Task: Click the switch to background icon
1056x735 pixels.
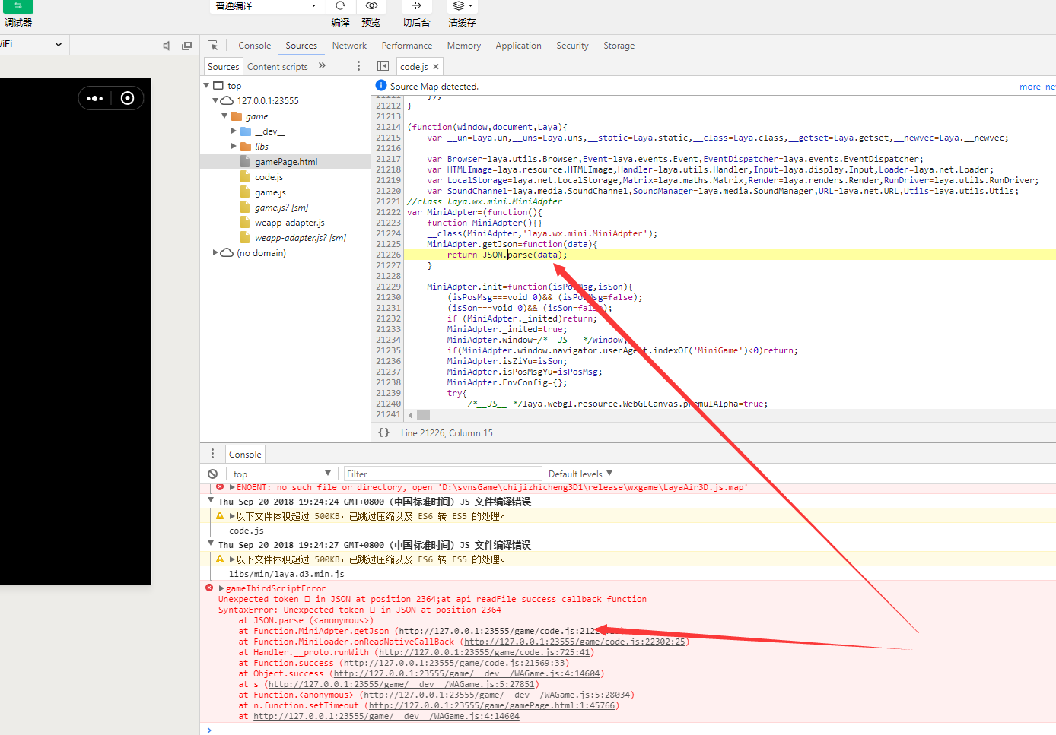Action: coord(416,5)
